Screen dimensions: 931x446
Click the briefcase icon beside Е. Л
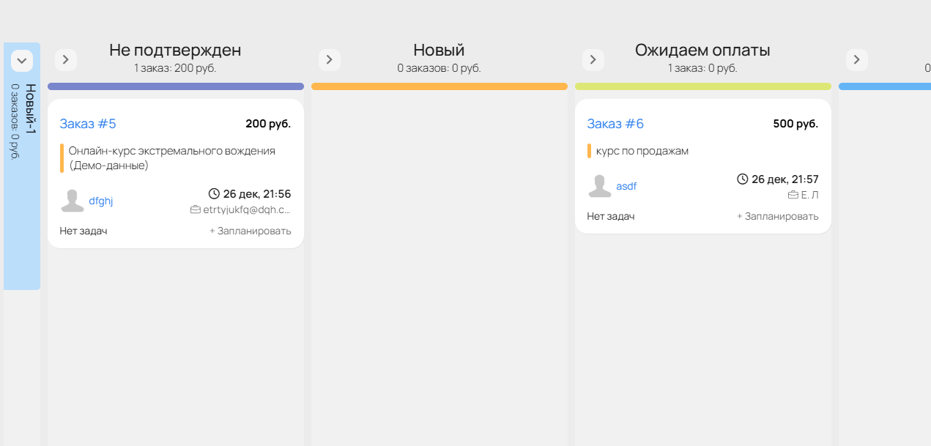click(x=793, y=195)
